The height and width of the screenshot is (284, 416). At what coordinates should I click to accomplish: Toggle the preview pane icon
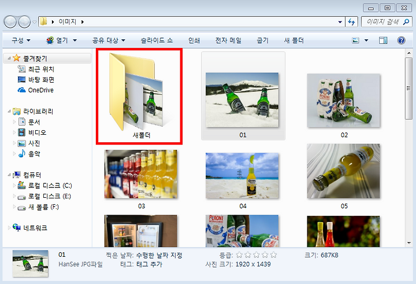383,40
